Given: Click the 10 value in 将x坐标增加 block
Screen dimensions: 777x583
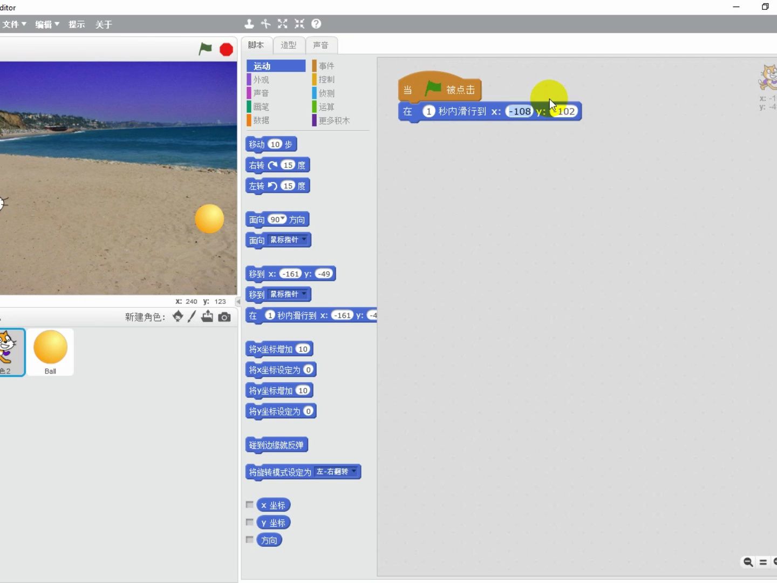Looking at the screenshot, I should pyautogui.click(x=303, y=349).
